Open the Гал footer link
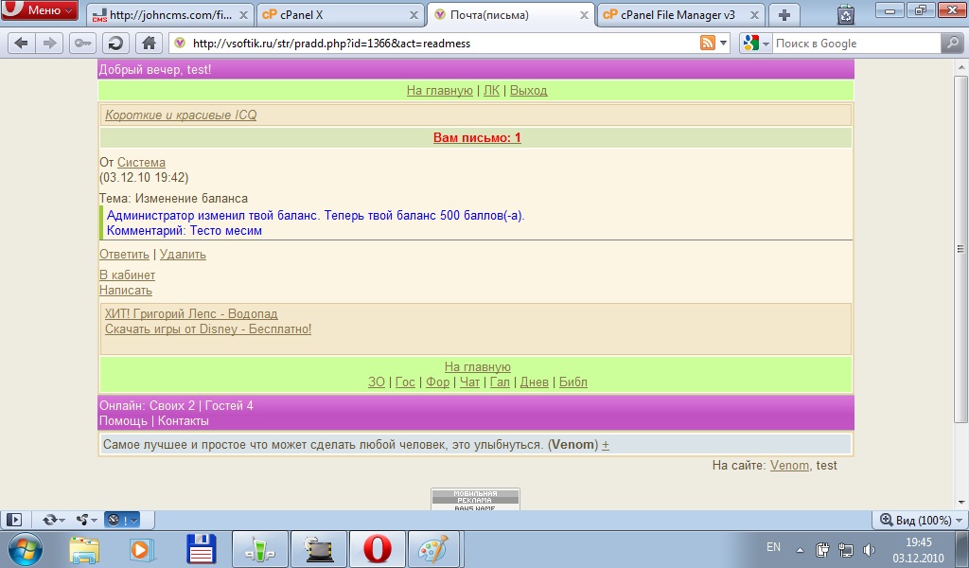This screenshot has height=568, width=969. coord(500,382)
